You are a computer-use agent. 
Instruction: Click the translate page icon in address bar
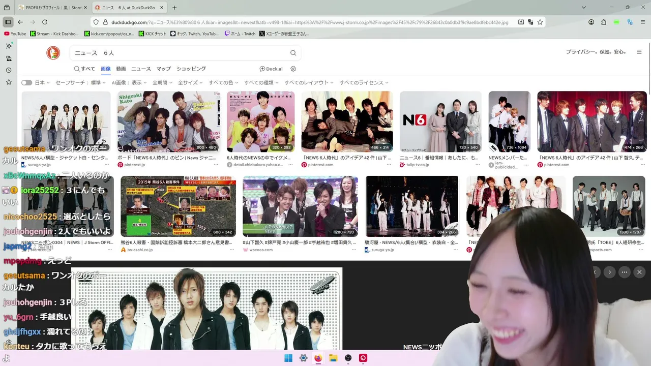click(x=530, y=22)
